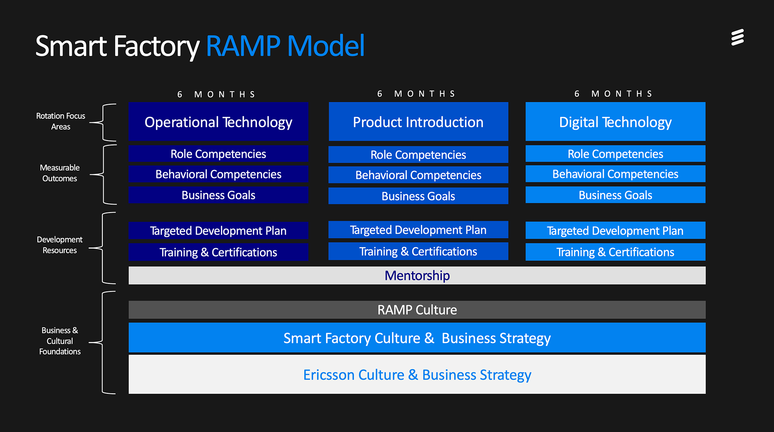
Task: Click Role Competencies under Digital Technology
Action: [616, 154]
